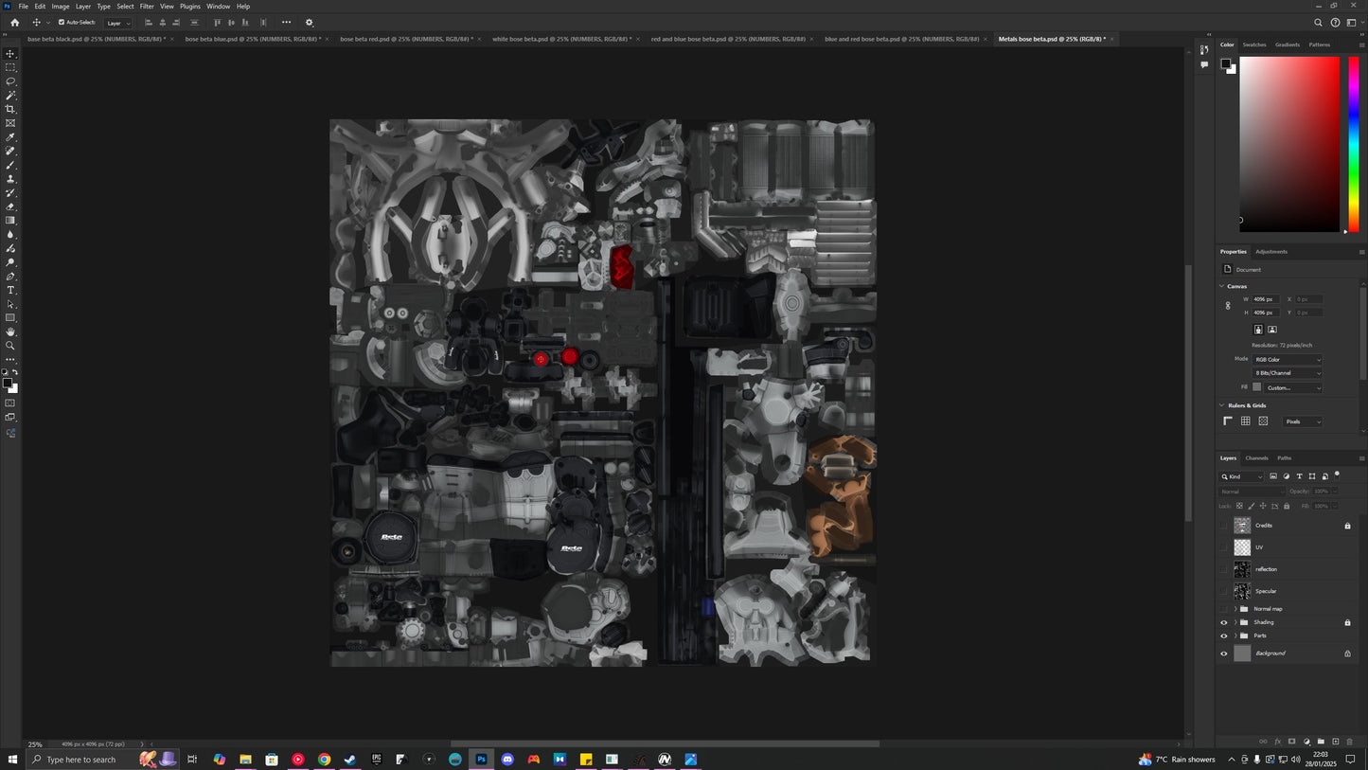Click the canvas Fill color swatch
This screenshot has height=770, width=1368.
click(1256, 387)
